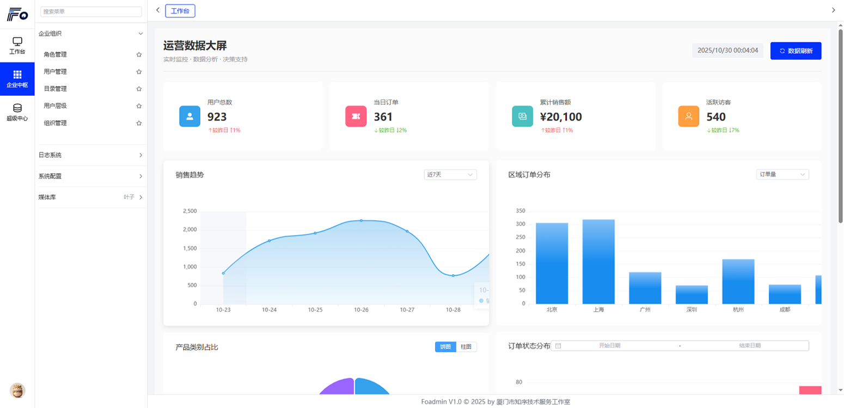Image resolution: width=844 pixels, height=408 pixels.
Task: Click the Foadmin logo at top left
Action: [x=17, y=15]
